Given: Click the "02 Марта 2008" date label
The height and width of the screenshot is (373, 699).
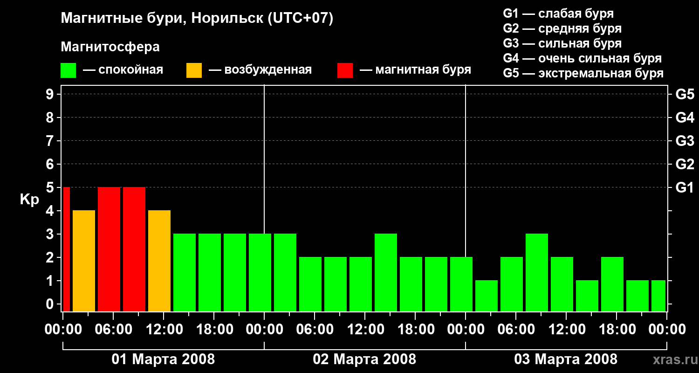Looking at the screenshot, I should tap(364, 359).
